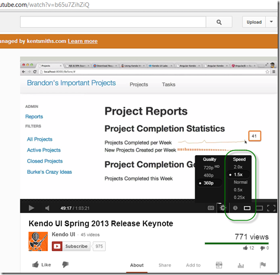The image size is (280, 275).
Task: Click the 49:17 elapsed time display
Action: [66, 208]
